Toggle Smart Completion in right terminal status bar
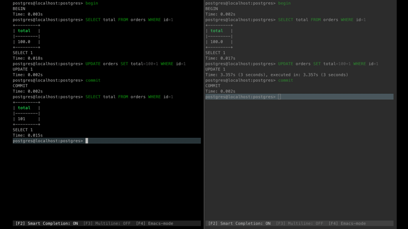The image size is (408, 229). [x=239, y=223]
